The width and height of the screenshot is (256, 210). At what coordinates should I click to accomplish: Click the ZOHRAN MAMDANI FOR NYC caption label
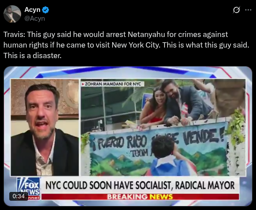113,84
